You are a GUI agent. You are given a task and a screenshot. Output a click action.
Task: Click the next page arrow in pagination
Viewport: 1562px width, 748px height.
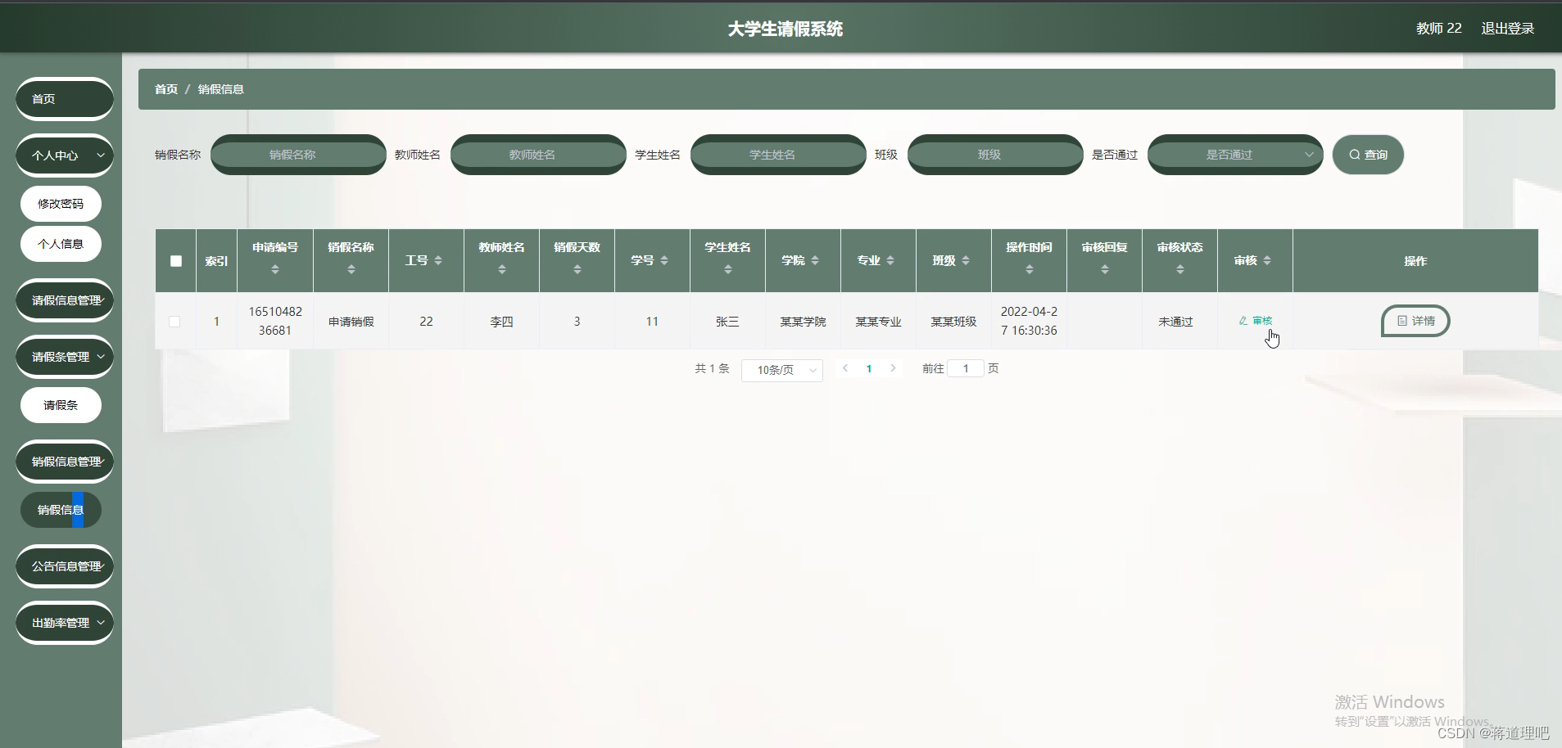[x=893, y=368]
